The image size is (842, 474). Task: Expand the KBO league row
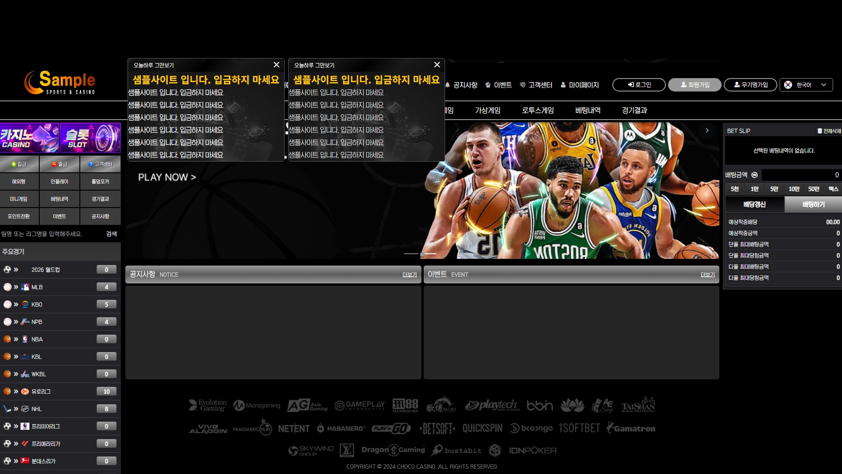(60, 304)
